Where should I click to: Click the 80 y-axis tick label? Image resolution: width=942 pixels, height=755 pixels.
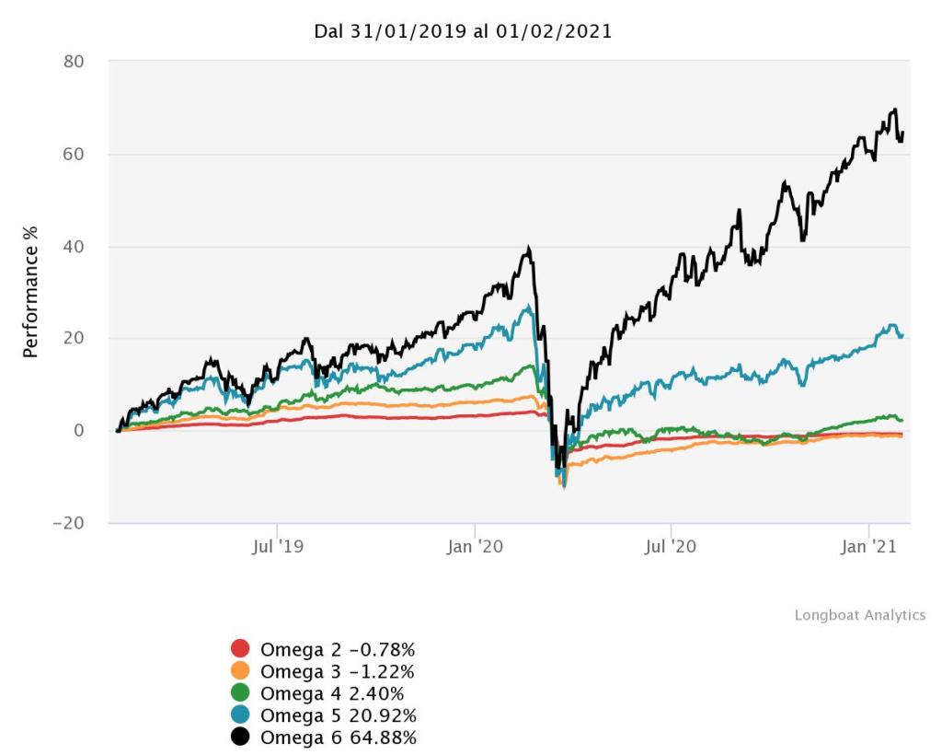[x=74, y=63]
